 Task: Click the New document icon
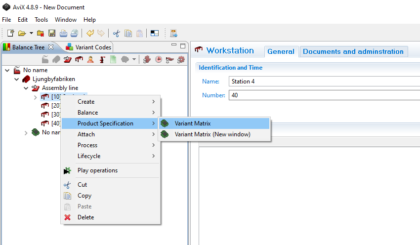10,34
